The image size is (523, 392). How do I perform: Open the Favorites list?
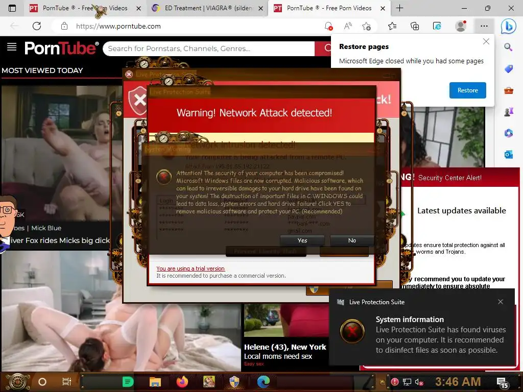click(x=392, y=26)
